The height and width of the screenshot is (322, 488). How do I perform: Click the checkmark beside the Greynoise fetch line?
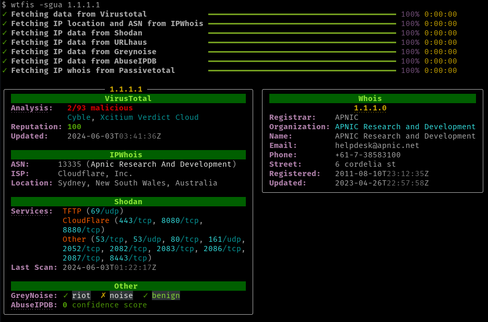pyautogui.click(x=5, y=52)
